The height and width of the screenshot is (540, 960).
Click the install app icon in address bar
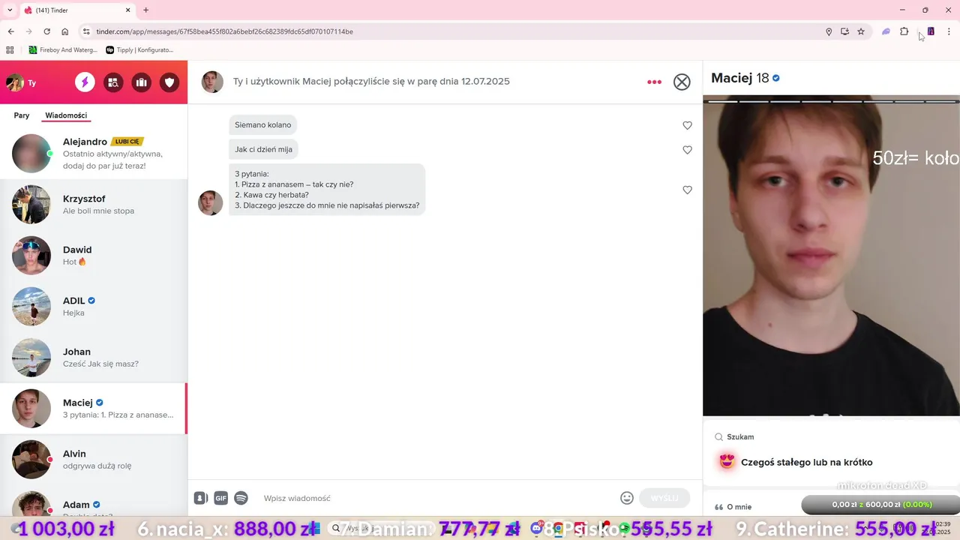coord(844,31)
